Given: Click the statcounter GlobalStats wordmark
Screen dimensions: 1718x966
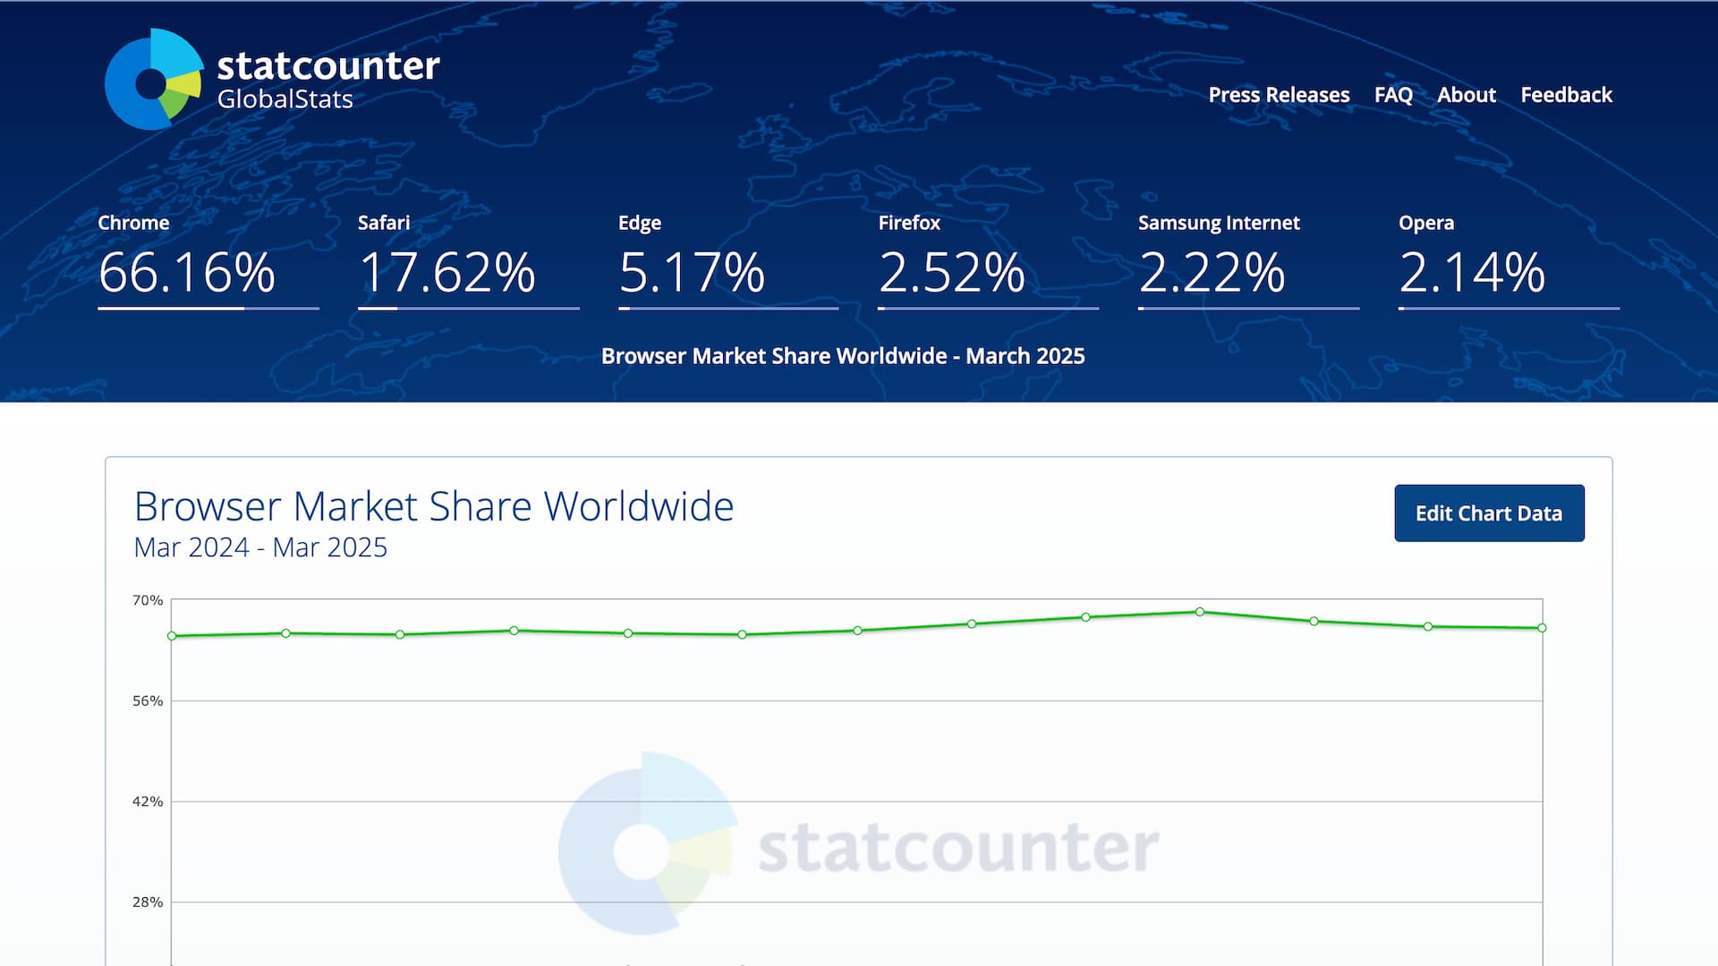Looking at the screenshot, I should (327, 80).
